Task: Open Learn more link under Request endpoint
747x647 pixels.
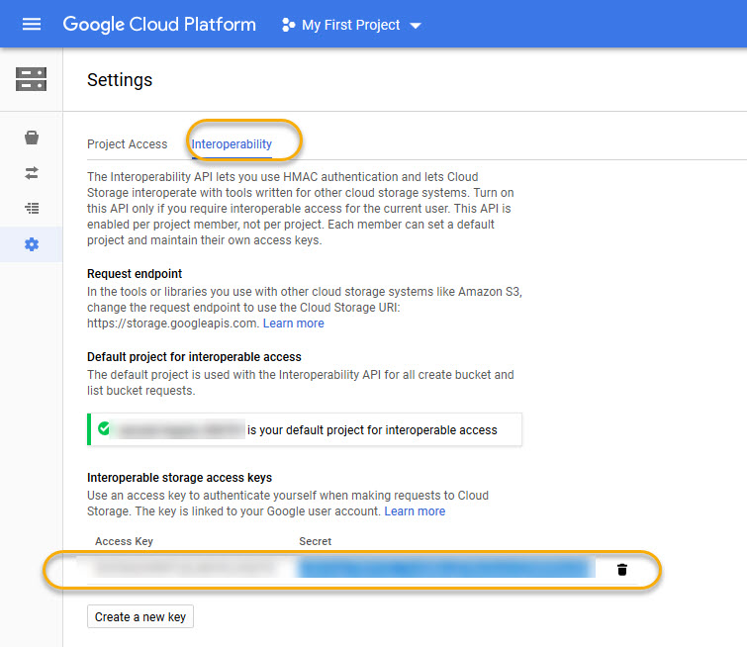Action: point(294,323)
